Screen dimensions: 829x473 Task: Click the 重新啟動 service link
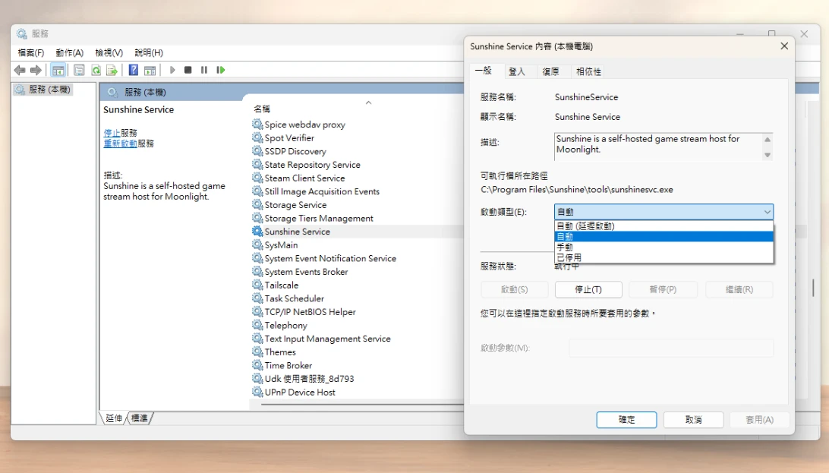[120, 143]
